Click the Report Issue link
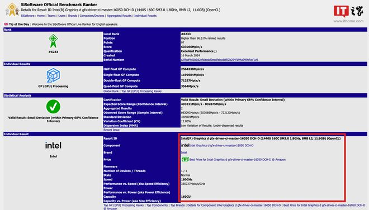Screen dimensions: 369x210 111,130
